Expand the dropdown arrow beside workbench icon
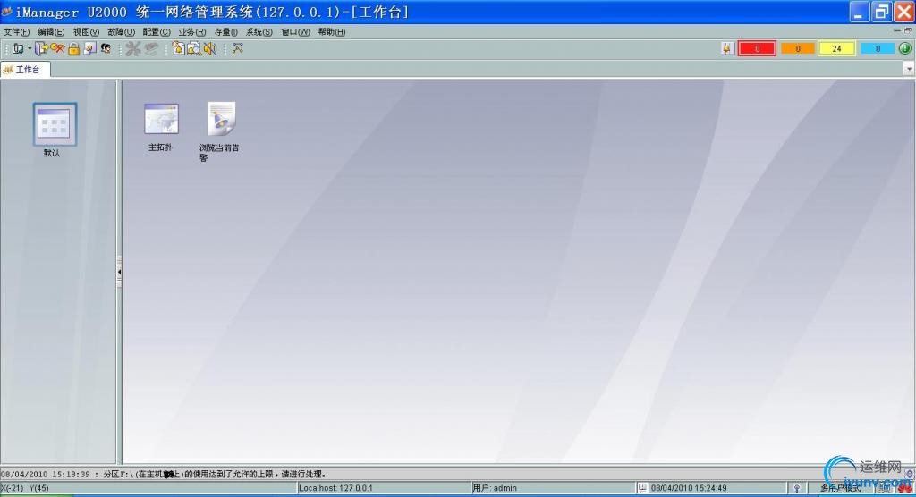The height and width of the screenshot is (497, 916). coord(30,49)
